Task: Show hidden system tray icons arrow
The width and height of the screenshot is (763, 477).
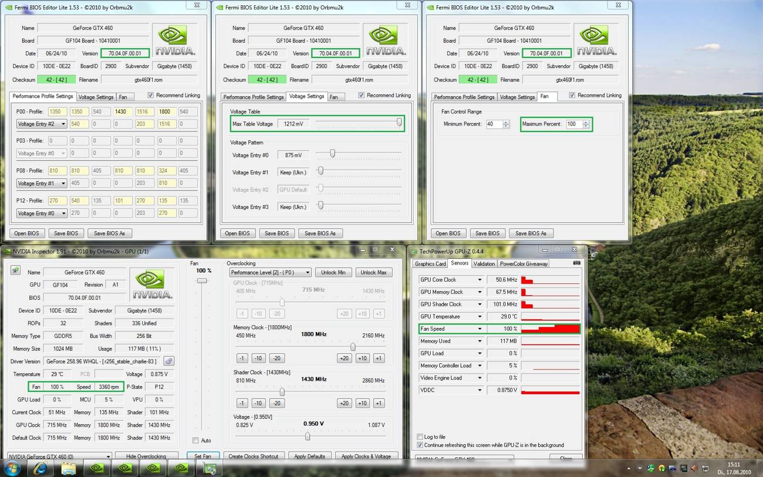Action: click(630, 468)
